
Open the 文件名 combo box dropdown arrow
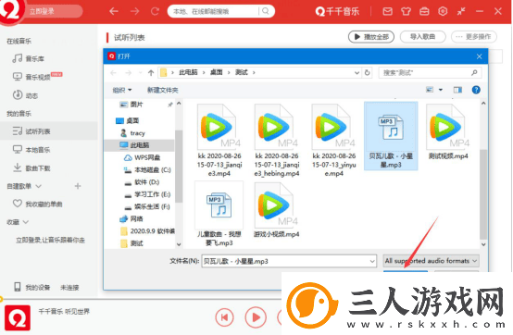pyautogui.click(x=372, y=261)
